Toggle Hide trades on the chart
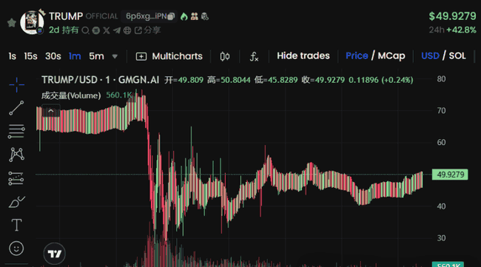 pos(303,55)
